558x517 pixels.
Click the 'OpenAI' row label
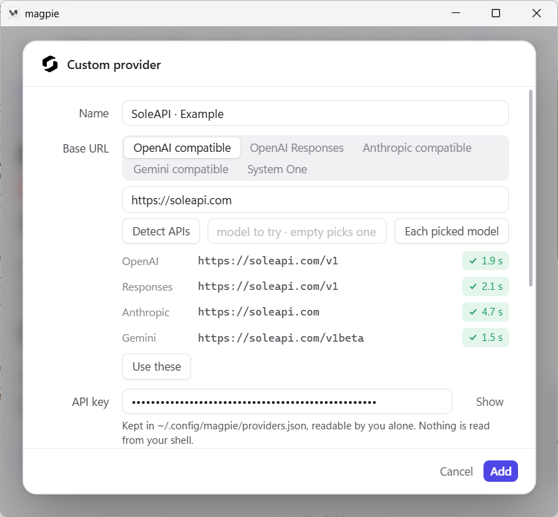[140, 262]
